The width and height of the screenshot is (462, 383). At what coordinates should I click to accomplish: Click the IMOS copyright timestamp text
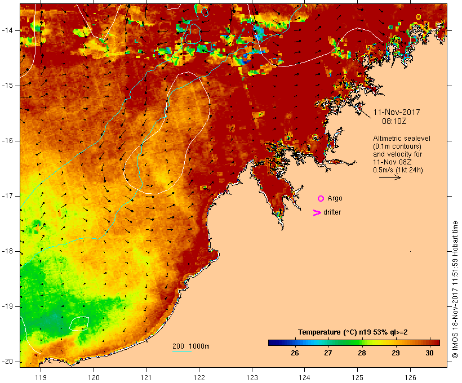(x=455, y=290)
